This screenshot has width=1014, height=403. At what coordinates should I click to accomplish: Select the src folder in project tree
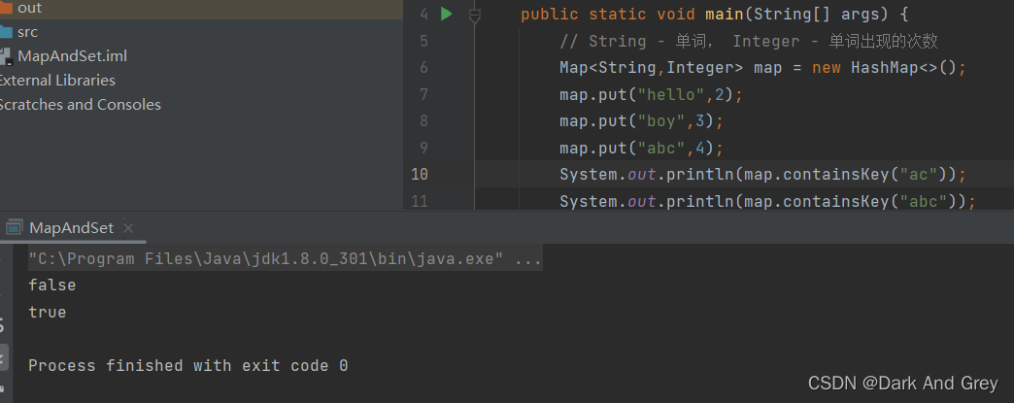coord(28,32)
